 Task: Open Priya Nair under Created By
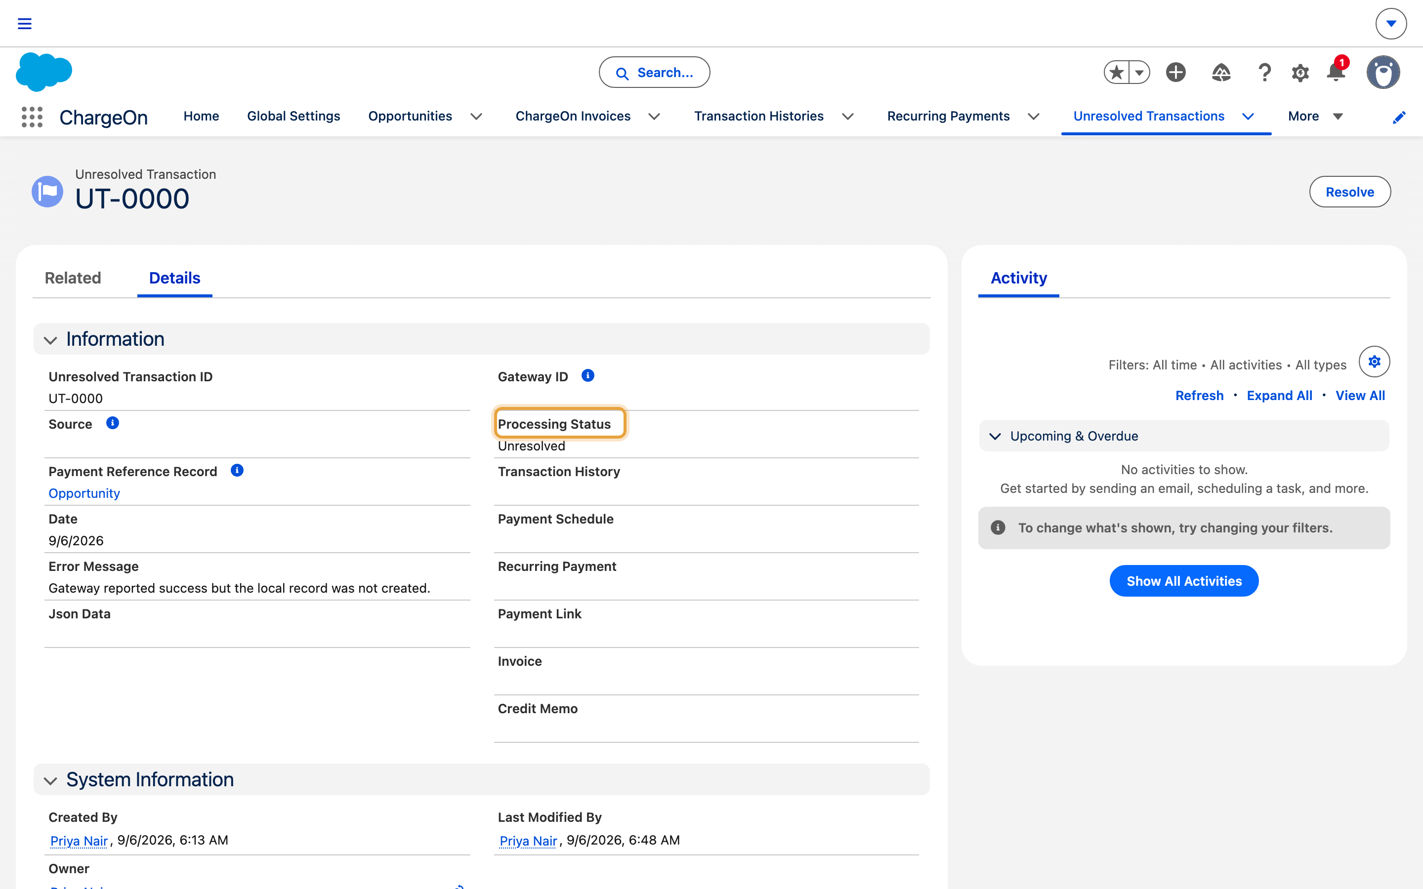79,841
